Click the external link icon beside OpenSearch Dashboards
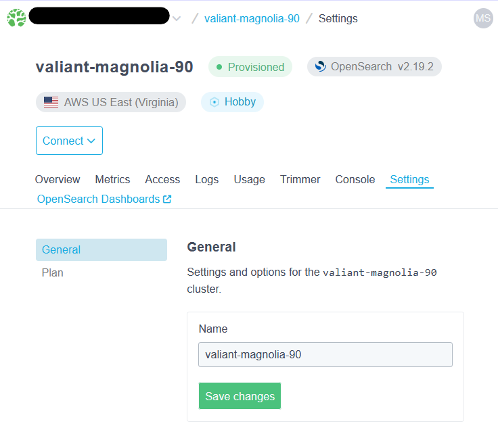Viewport: 498px width, 432px height. click(167, 199)
